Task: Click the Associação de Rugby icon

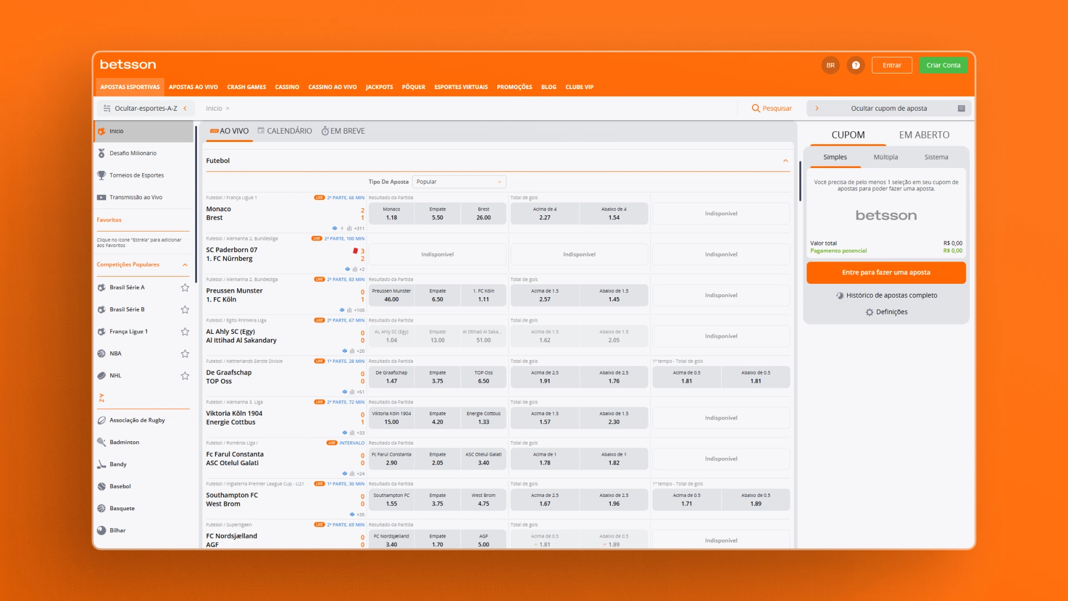Action: click(101, 420)
